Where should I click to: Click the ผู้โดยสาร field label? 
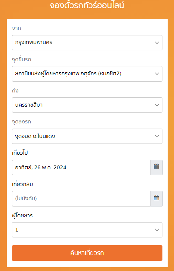pos(22,215)
